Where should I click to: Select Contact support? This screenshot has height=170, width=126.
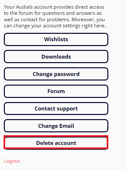point(56,109)
